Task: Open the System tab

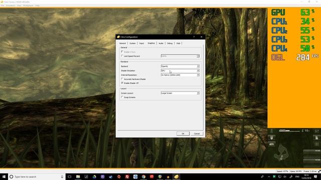Action: pos(132,43)
